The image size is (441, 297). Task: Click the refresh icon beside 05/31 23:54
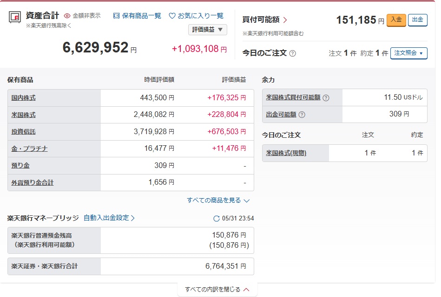[x=216, y=218]
